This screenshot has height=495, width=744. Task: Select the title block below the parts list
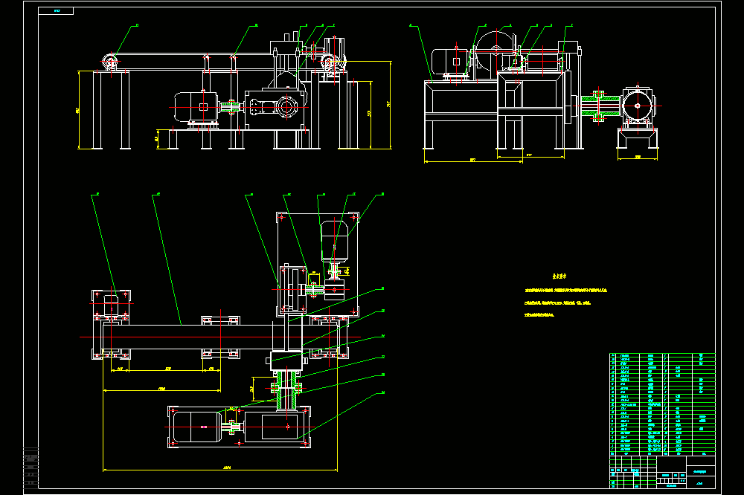(x=662, y=472)
